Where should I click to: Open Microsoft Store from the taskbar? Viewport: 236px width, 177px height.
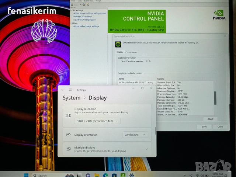(x=114, y=175)
